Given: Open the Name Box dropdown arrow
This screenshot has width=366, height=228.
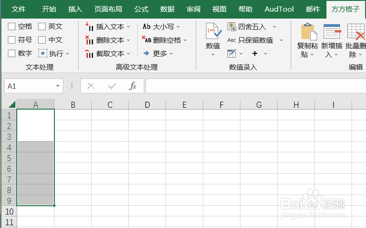Looking at the screenshot, I should pos(58,86).
